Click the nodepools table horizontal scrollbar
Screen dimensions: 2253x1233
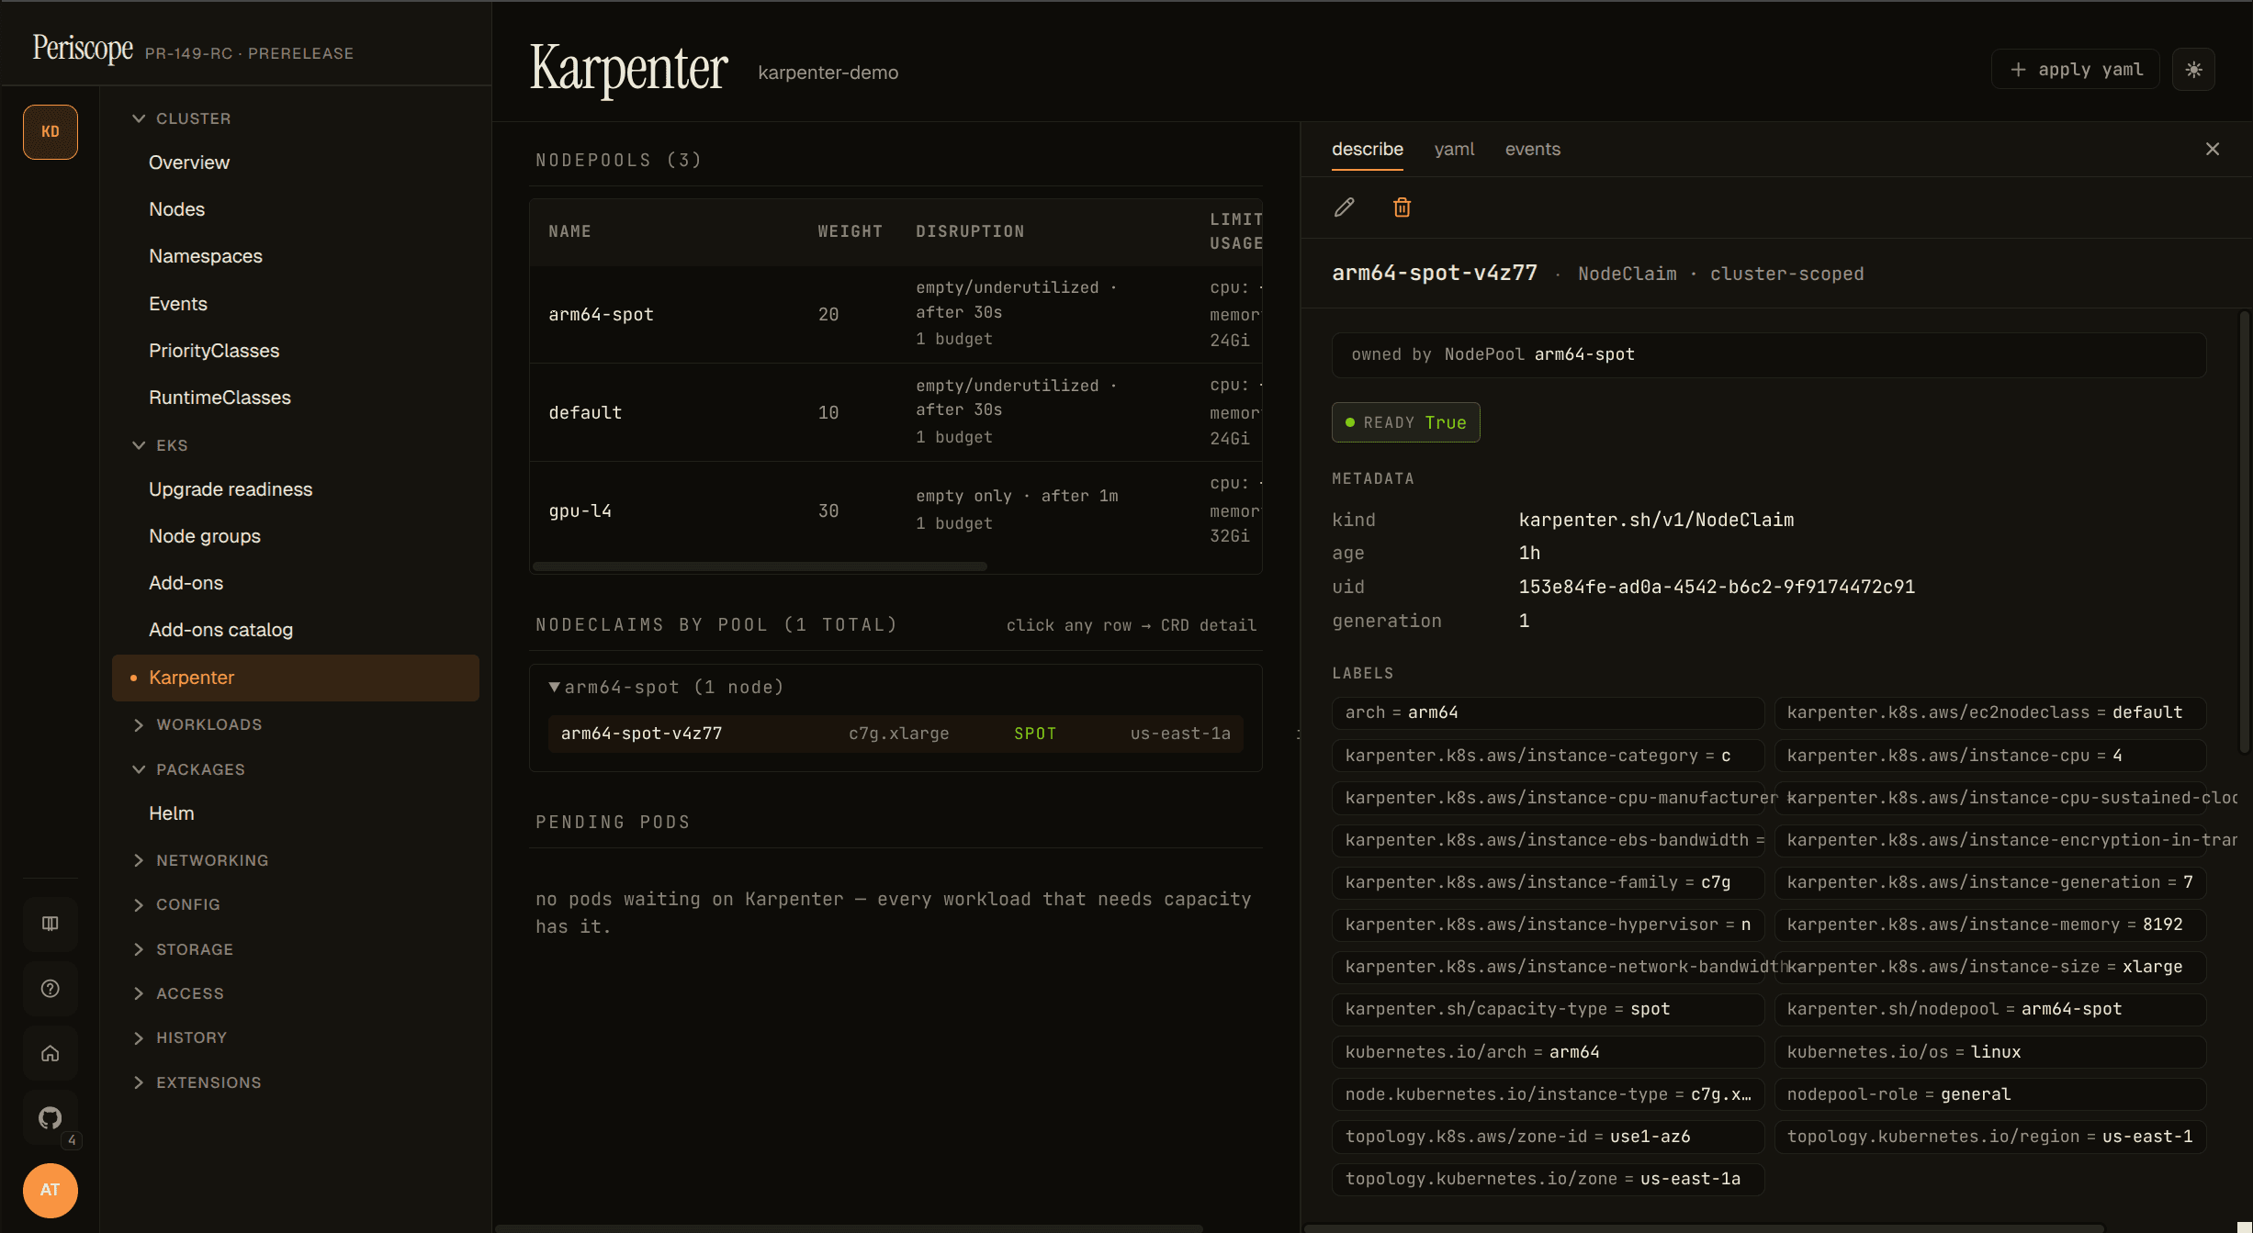(760, 566)
